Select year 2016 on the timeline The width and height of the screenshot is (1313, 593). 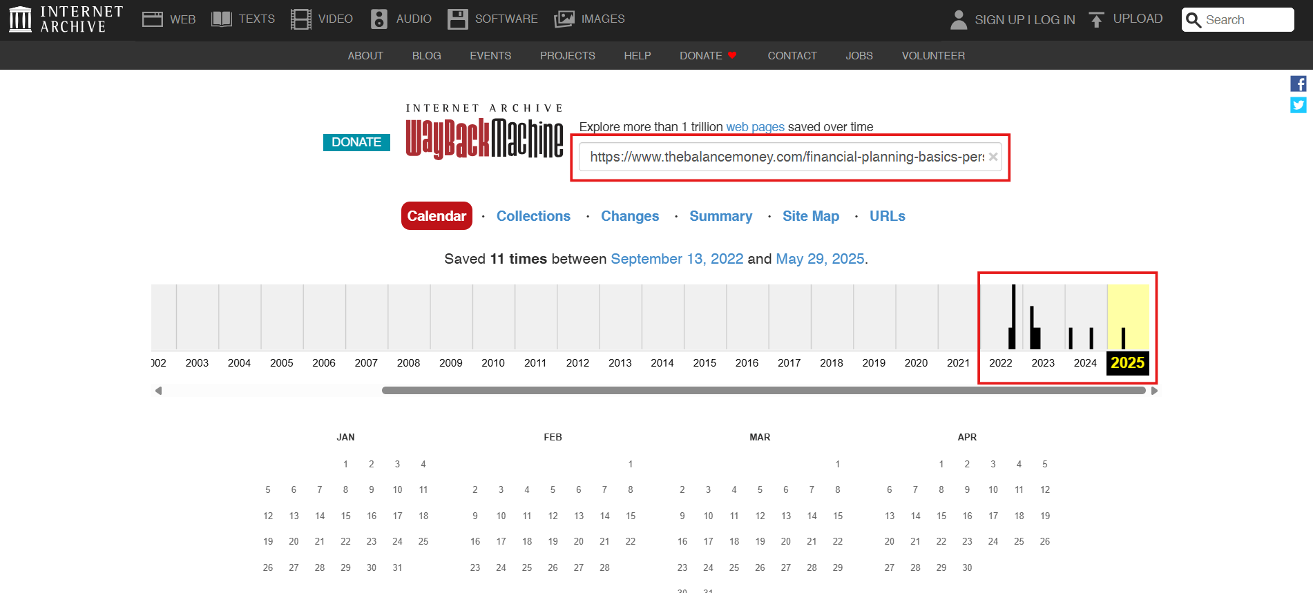(x=747, y=363)
